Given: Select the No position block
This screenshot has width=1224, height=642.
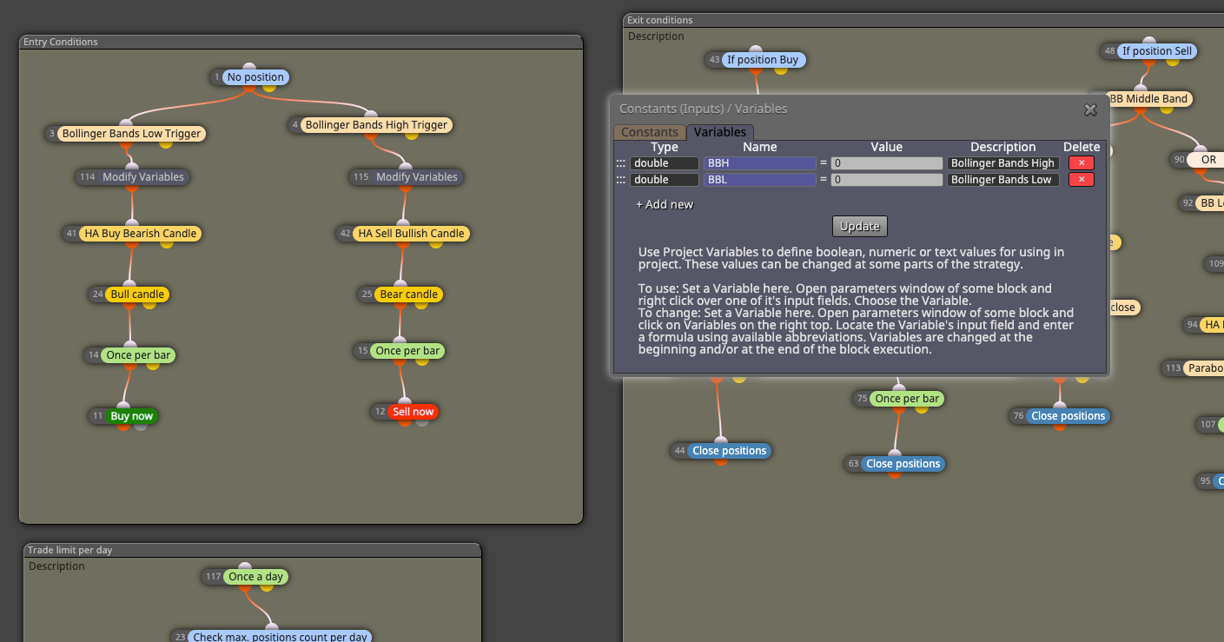Looking at the screenshot, I should tap(255, 77).
